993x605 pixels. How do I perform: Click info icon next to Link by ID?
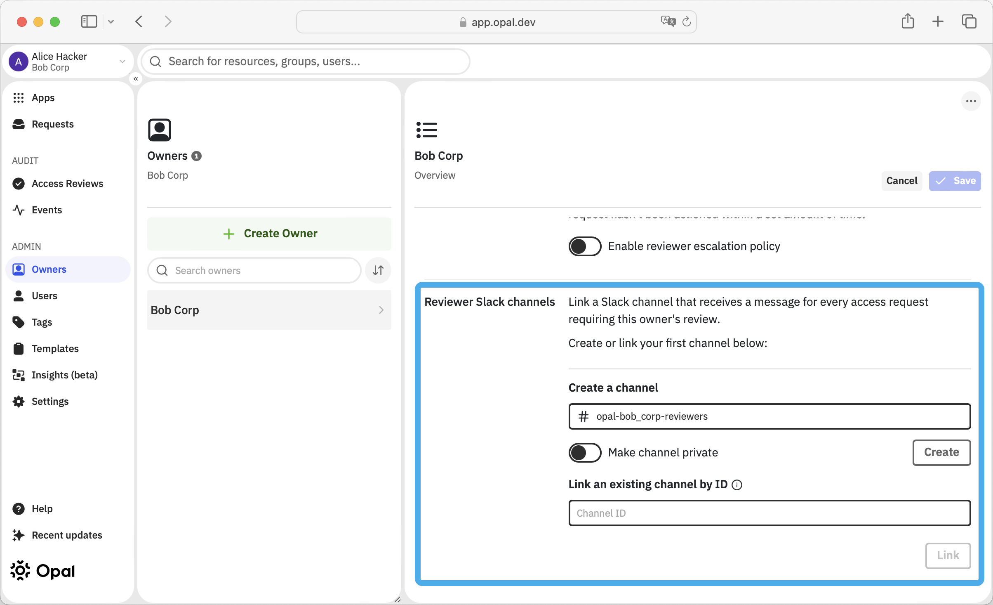pos(737,485)
